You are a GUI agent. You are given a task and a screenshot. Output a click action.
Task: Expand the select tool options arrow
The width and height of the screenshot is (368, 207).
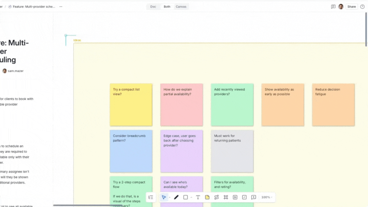[169, 198]
